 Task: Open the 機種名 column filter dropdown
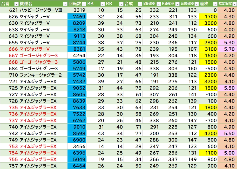(x=65, y=4)
